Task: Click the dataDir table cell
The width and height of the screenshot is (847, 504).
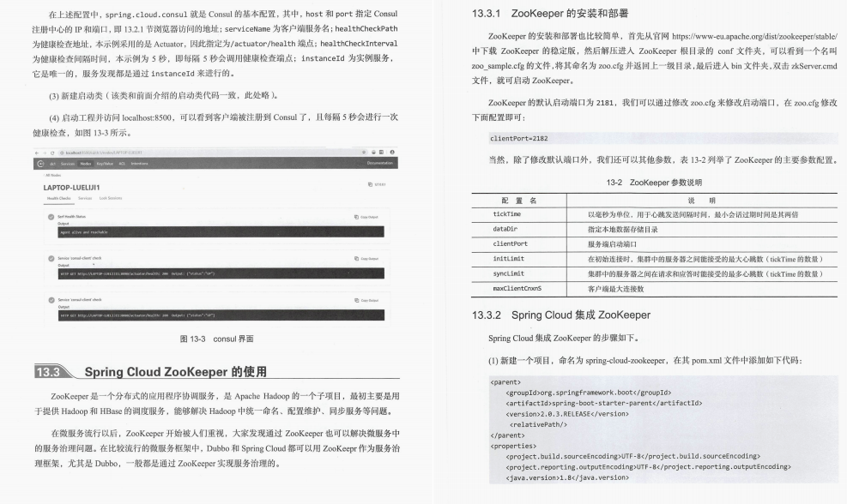Action: 505,230
